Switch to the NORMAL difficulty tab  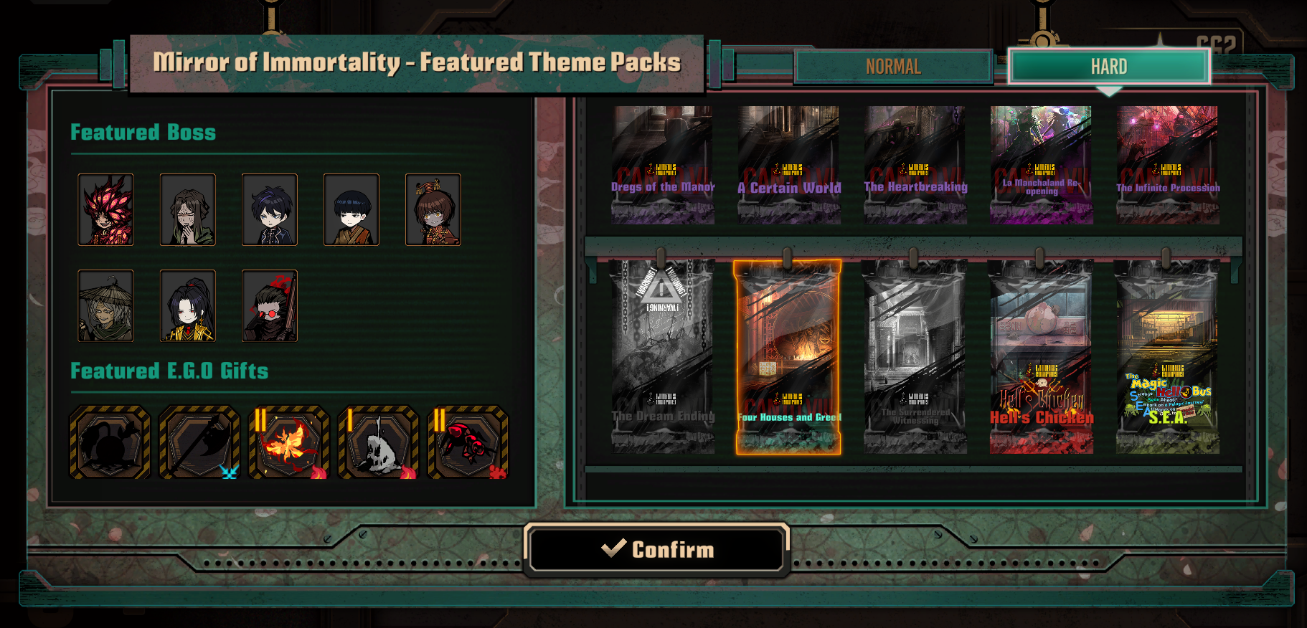click(893, 67)
